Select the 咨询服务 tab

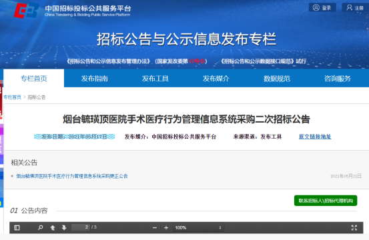point(338,79)
